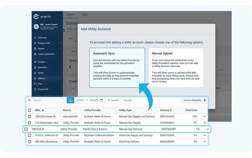Click the Tenant Info icon
Viewport: 252px width, 158px height.
(x=35, y=89)
